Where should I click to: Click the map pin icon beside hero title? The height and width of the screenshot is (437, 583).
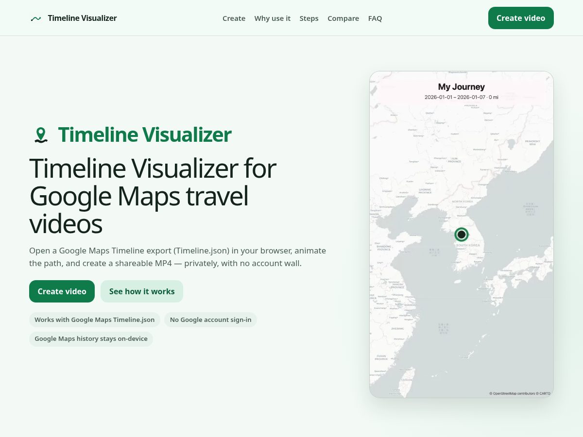41,135
